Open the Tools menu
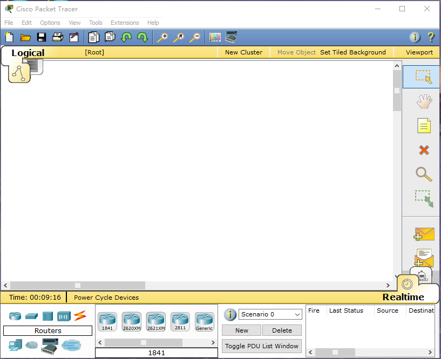 click(96, 23)
